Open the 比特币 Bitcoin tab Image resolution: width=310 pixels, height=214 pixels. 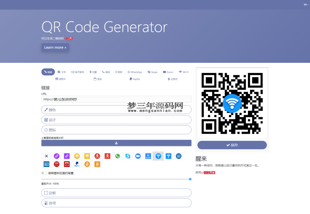click(173, 79)
